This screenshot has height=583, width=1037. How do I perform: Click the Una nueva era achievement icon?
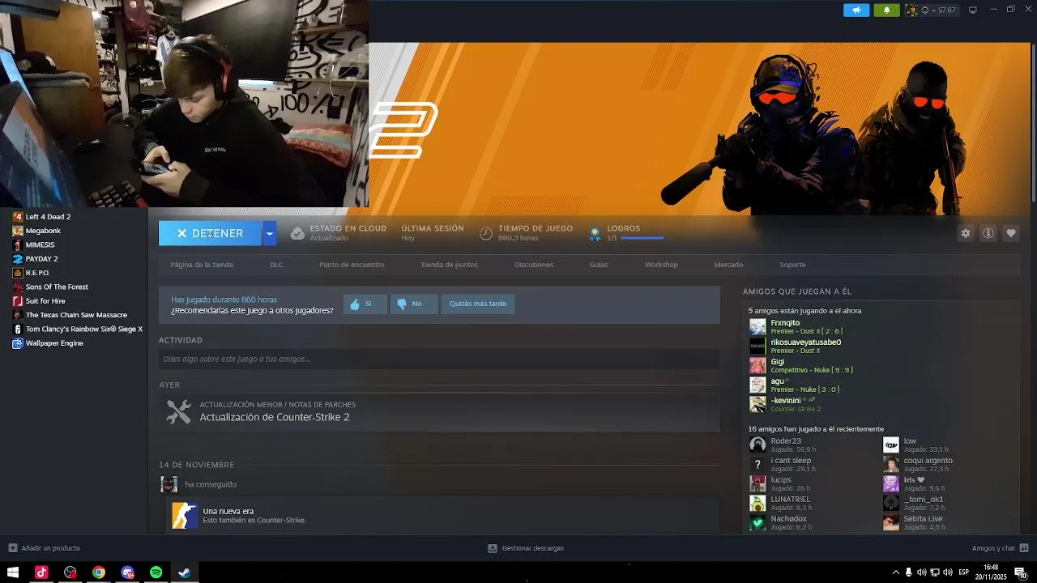click(x=185, y=515)
